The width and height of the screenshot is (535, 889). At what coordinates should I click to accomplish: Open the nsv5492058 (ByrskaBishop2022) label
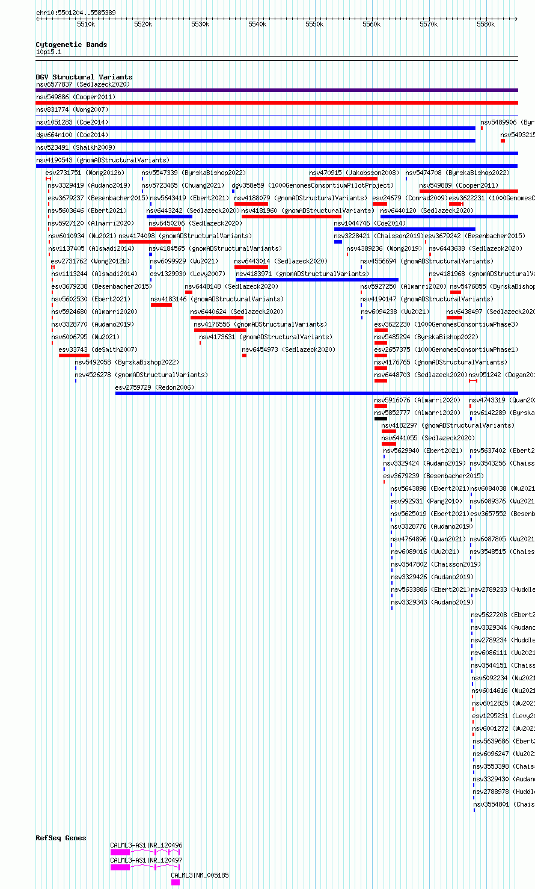tap(127, 362)
